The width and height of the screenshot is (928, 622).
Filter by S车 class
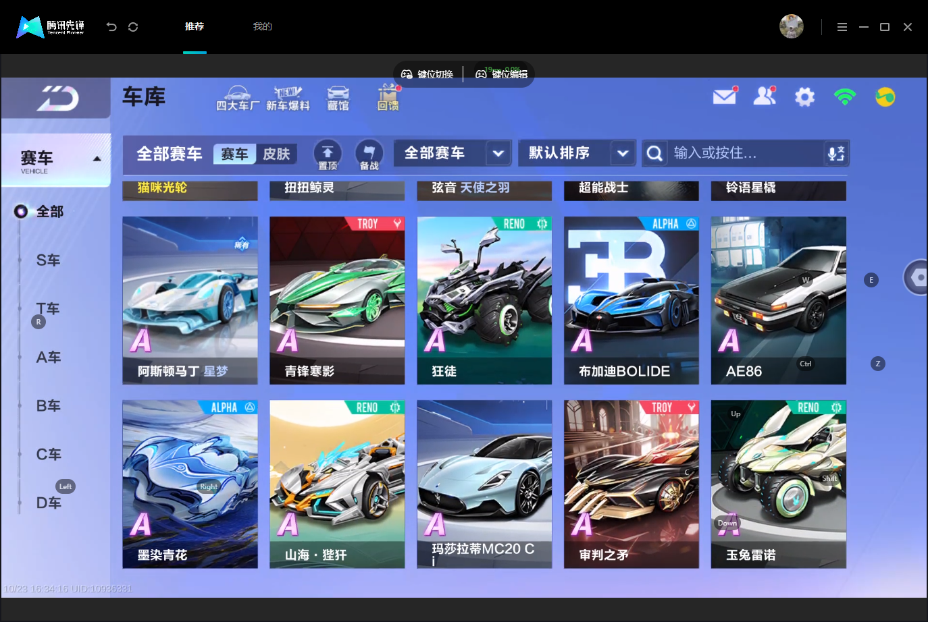click(48, 260)
